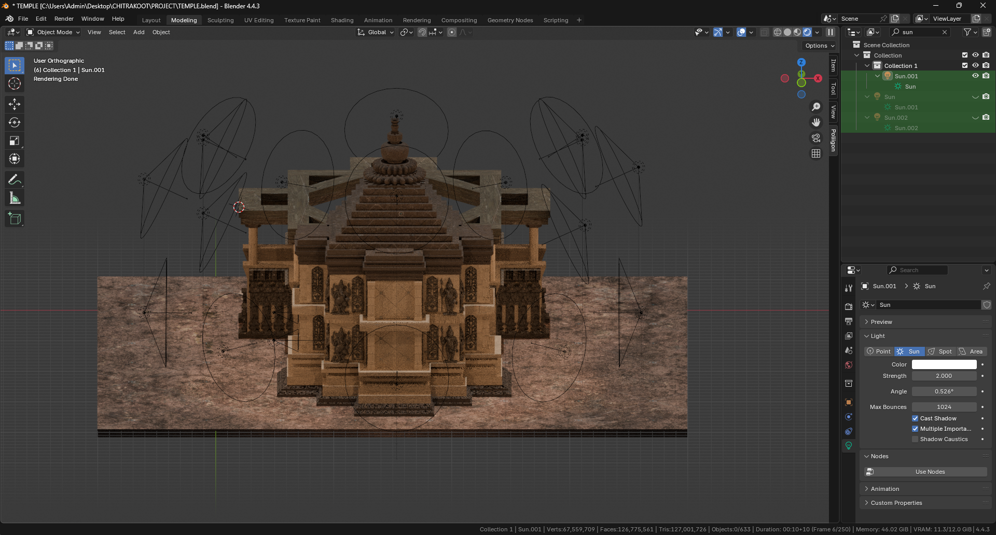Open the Edit menu
The height and width of the screenshot is (535, 996).
41,19
